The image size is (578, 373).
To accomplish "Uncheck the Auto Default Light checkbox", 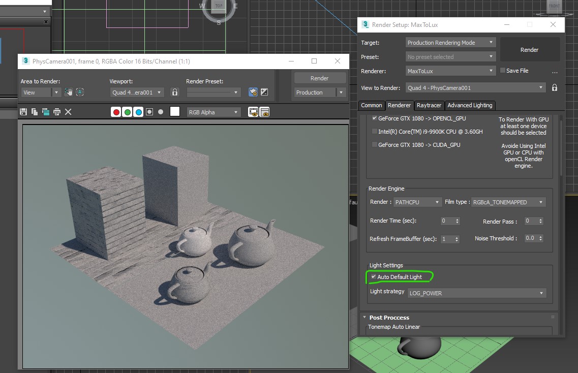I will pyautogui.click(x=374, y=277).
